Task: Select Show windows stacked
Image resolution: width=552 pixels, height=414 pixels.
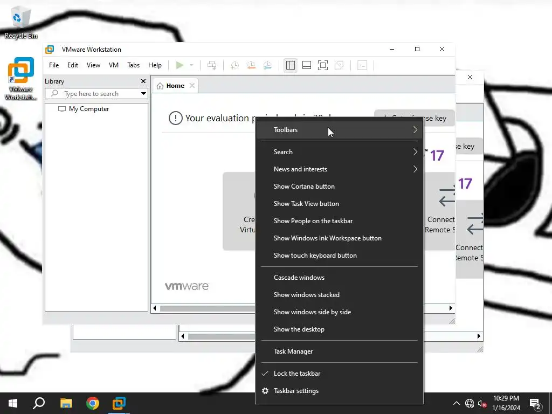Action: [340, 295]
